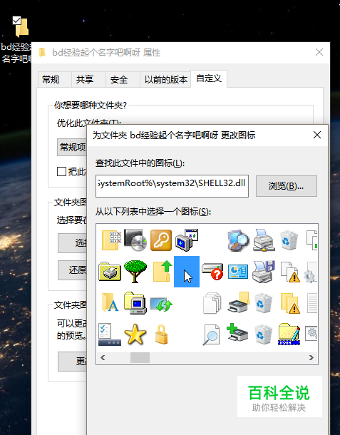Select the computer monitor with window icon
340x435 pixels.
pos(187,240)
